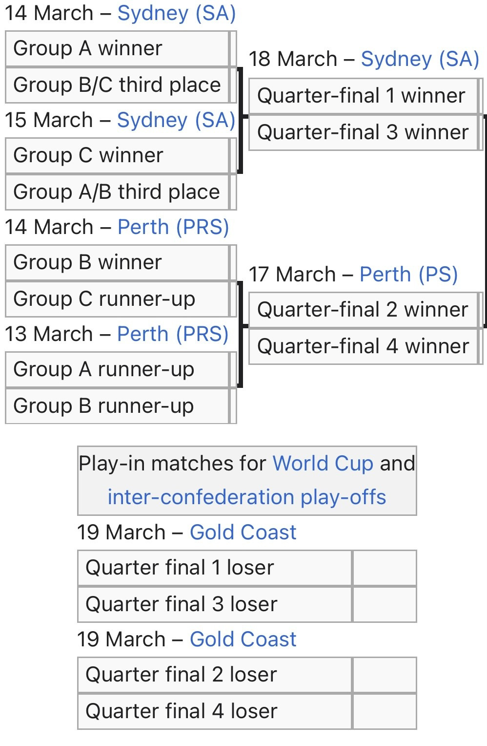Click score box next to Quarter final 4 loser
The width and height of the screenshot is (487, 746).
385,711
